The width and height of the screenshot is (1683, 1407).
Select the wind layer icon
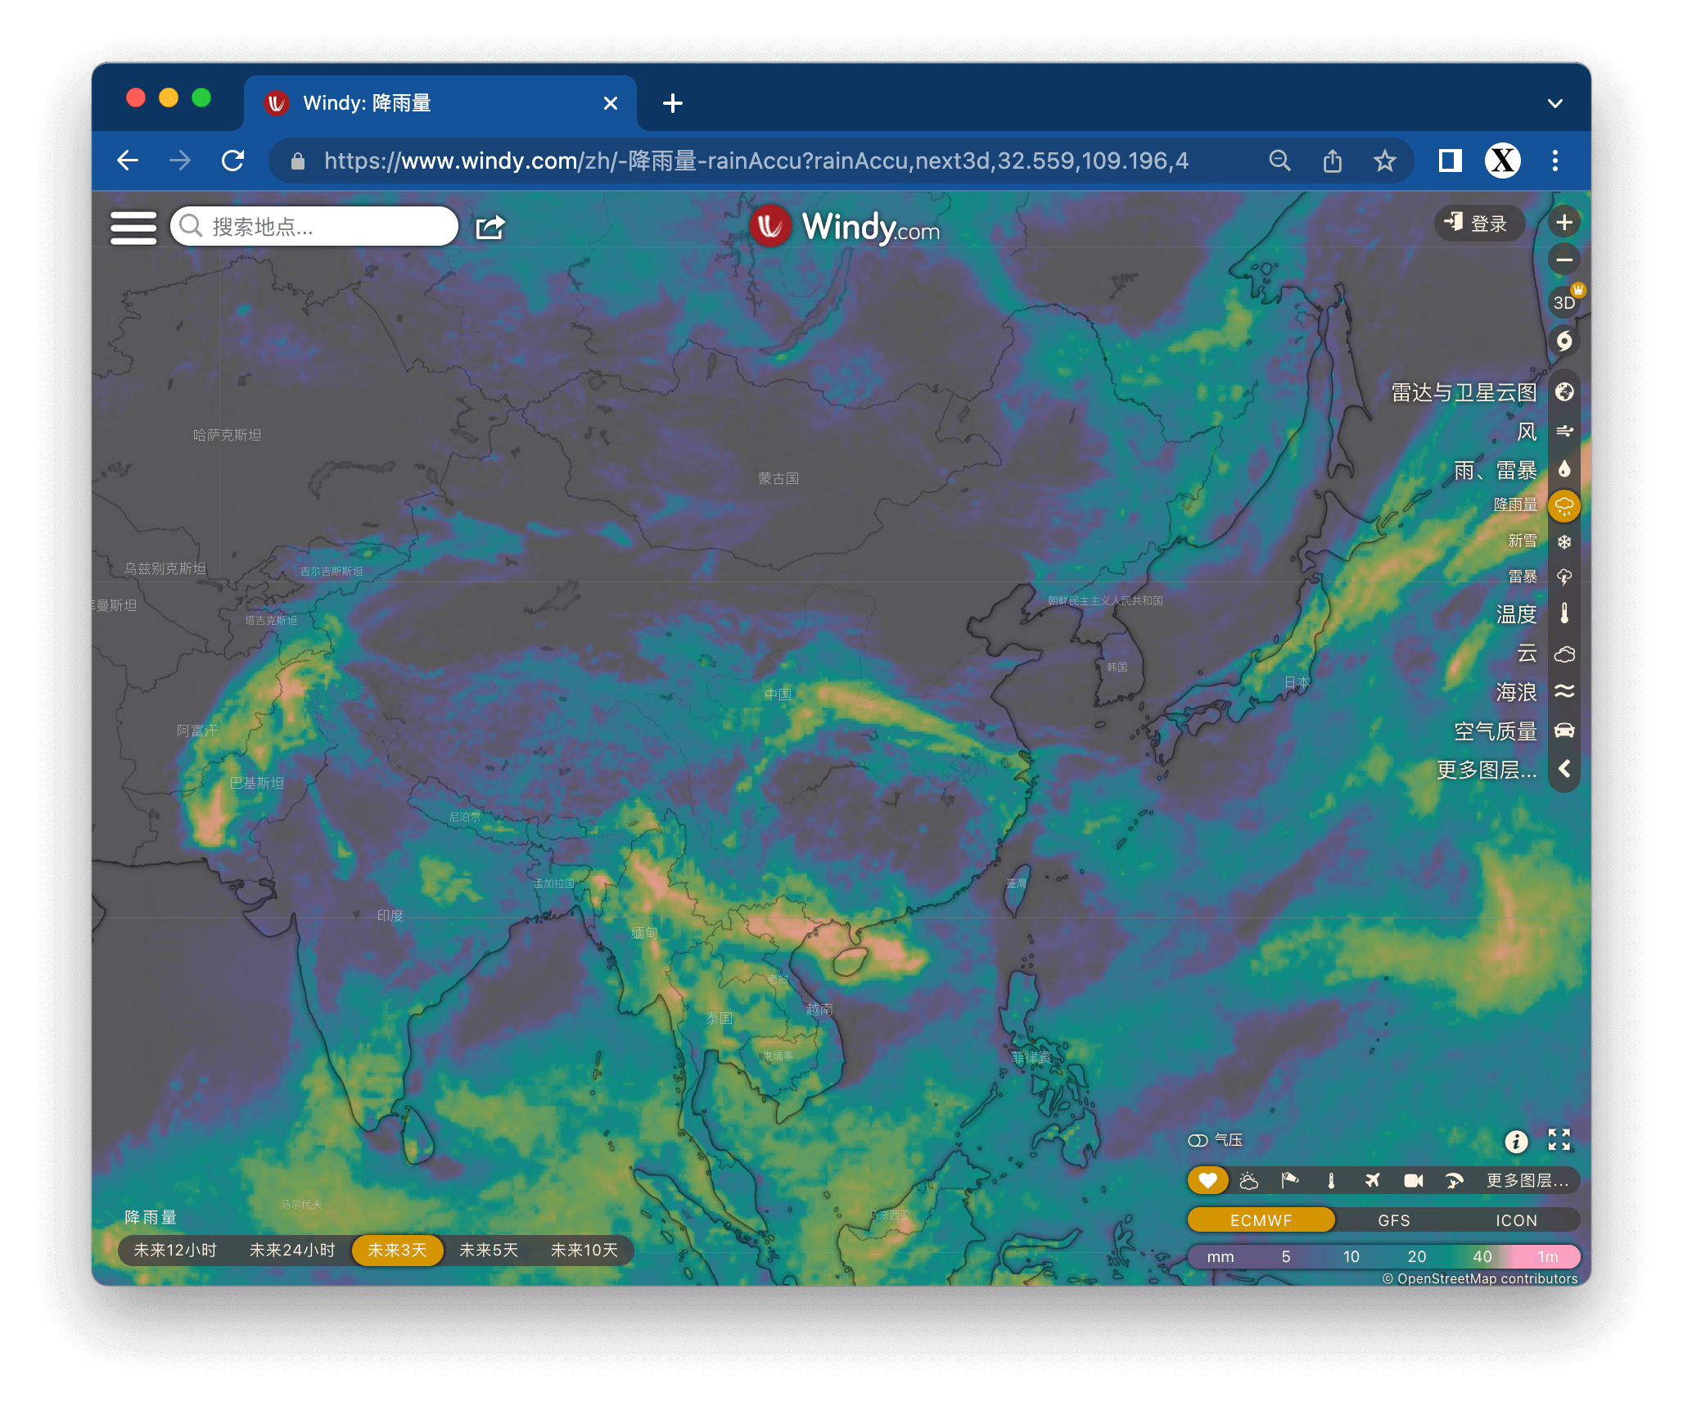click(1563, 431)
